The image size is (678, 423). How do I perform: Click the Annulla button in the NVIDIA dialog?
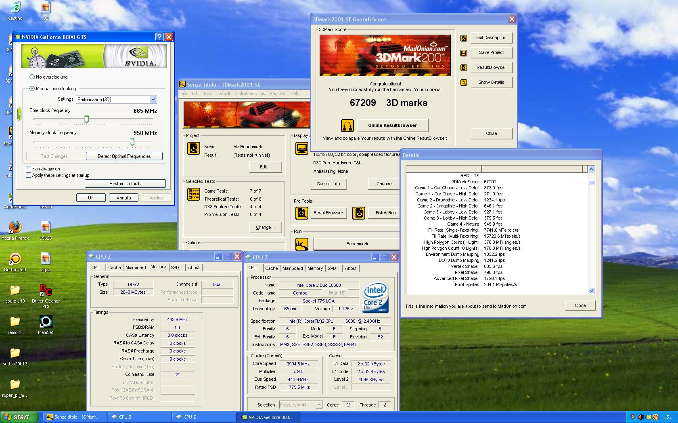pos(123,198)
